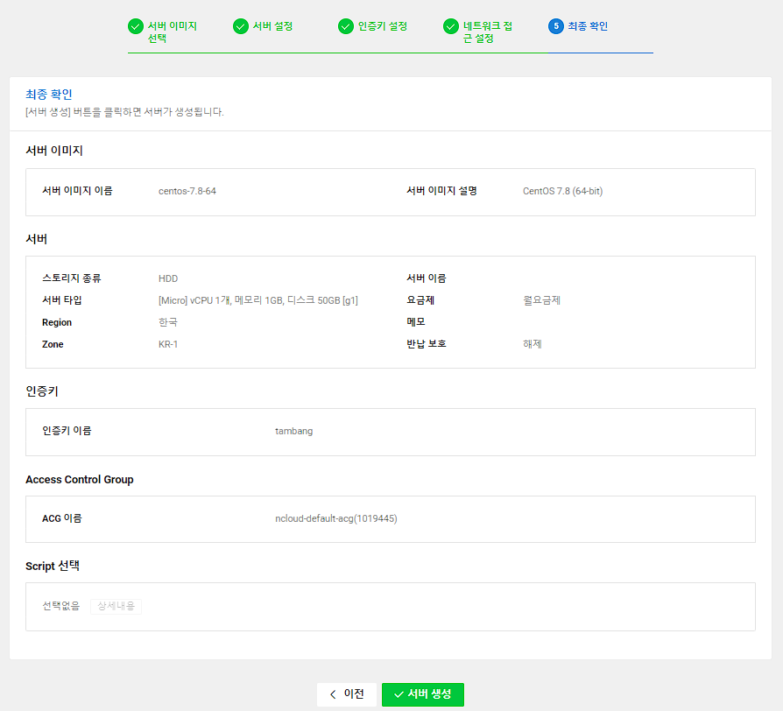Go to the 서버 설정 step
The height and width of the screenshot is (711, 783).
point(272,26)
